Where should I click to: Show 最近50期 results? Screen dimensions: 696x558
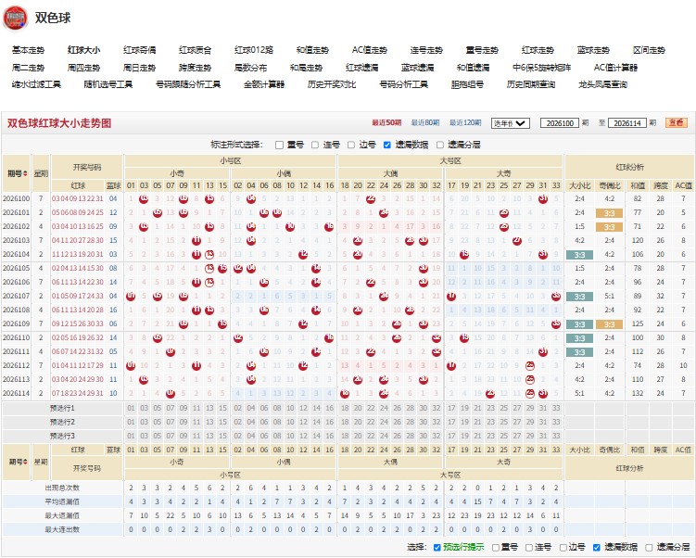[386, 123]
